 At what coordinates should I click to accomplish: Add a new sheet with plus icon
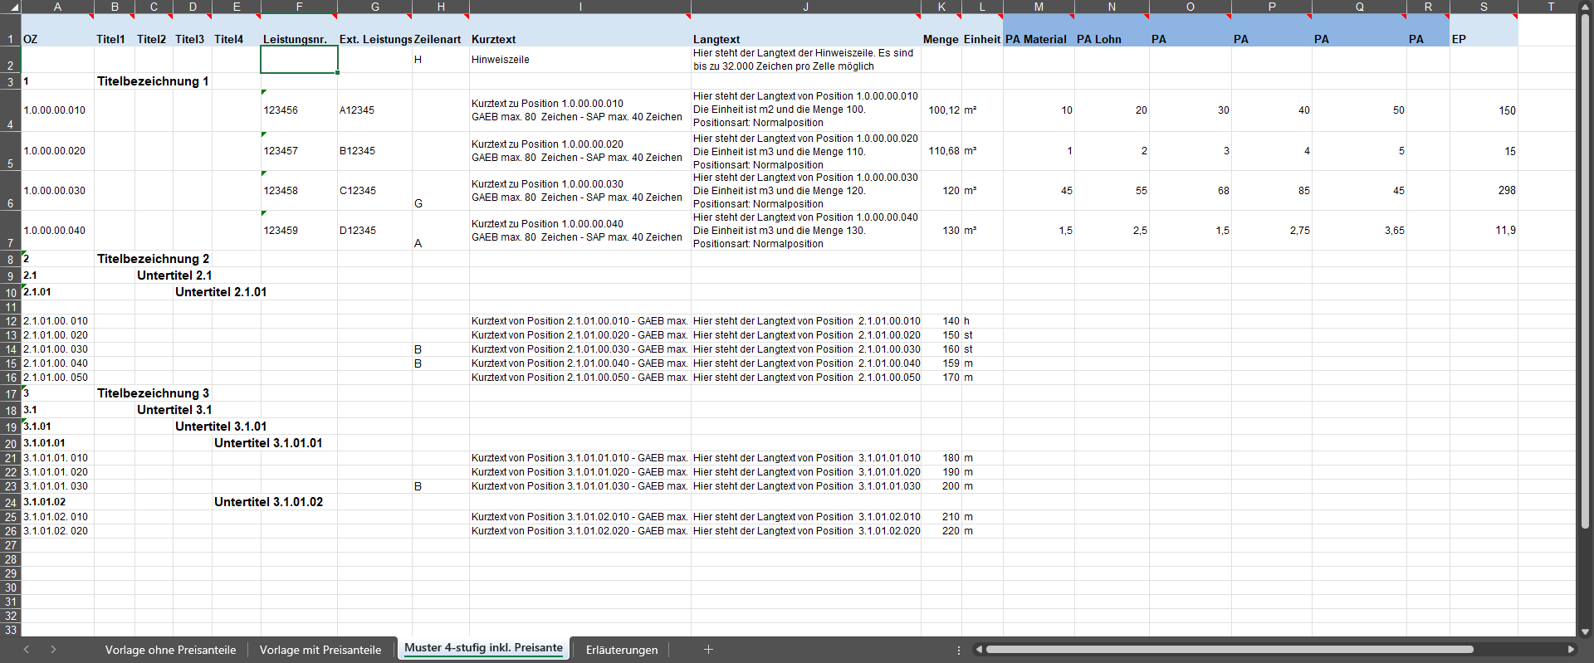[x=708, y=650]
